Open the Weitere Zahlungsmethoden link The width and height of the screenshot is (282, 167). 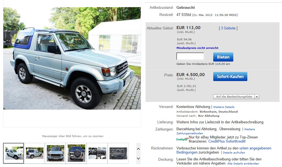216,131
